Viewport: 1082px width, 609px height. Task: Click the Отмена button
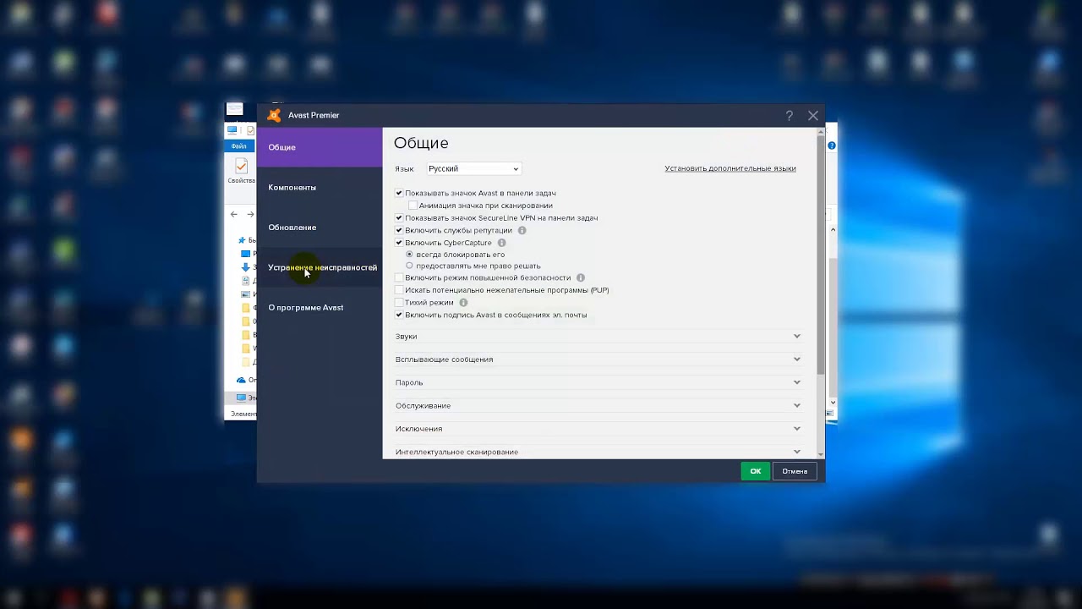[x=795, y=471]
